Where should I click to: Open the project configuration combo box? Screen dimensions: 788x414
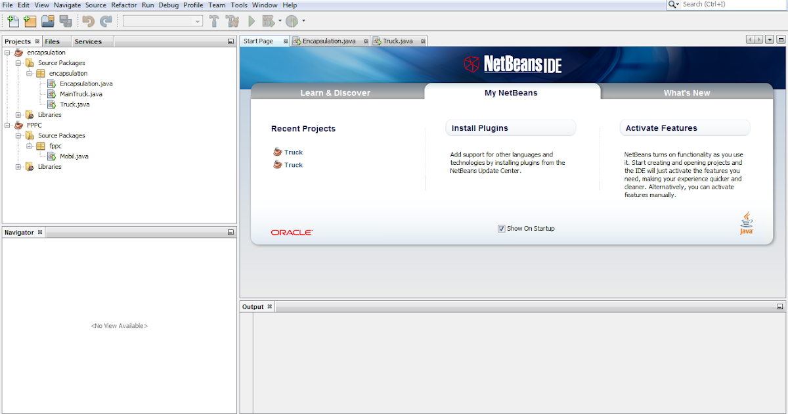[x=163, y=21]
